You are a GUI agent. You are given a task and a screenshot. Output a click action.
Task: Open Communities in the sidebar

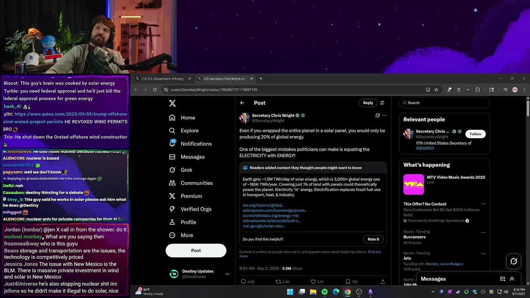pyautogui.click(x=191, y=183)
